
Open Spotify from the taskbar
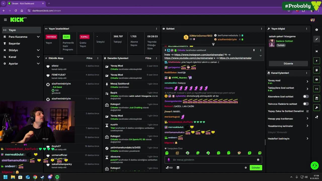click(x=57, y=177)
